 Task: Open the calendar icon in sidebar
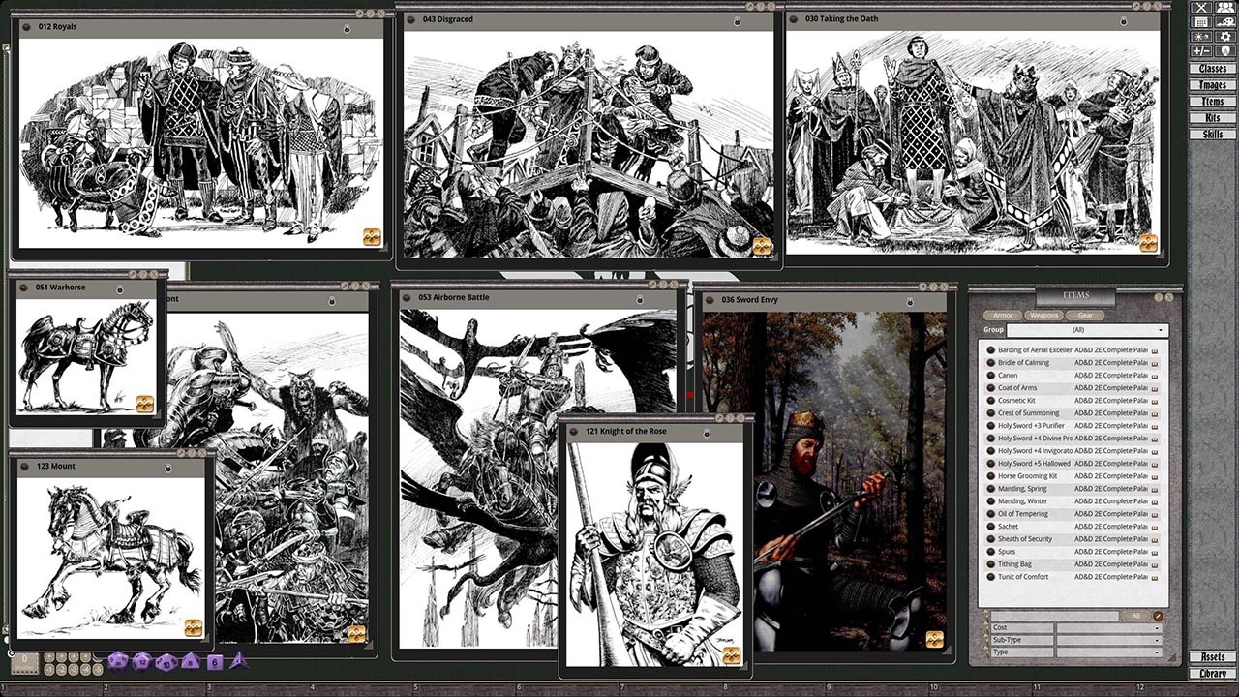click(1201, 22)
